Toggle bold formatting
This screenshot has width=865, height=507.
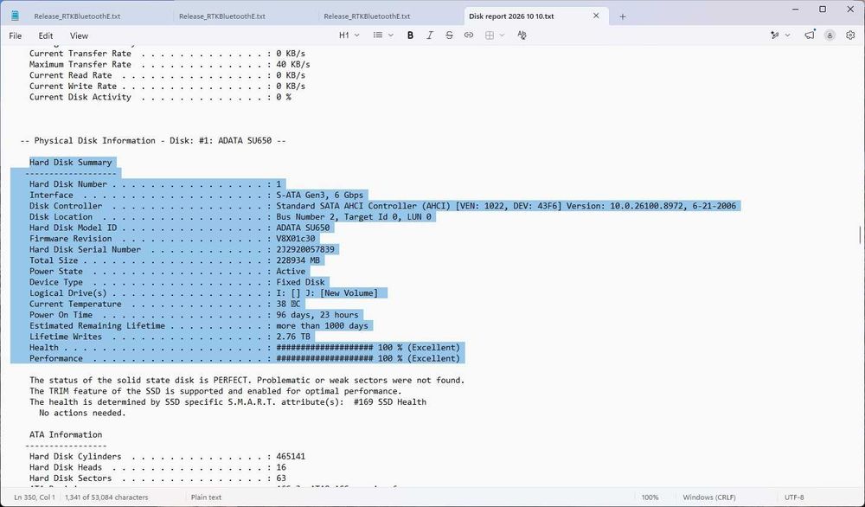tap(410, 35)
